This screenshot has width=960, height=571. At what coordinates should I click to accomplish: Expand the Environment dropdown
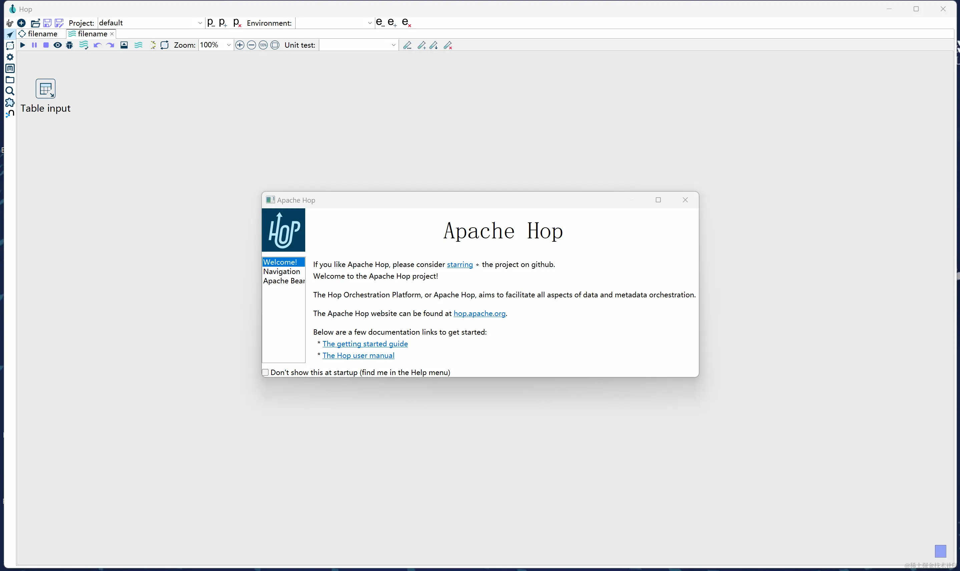pos(369,23)
